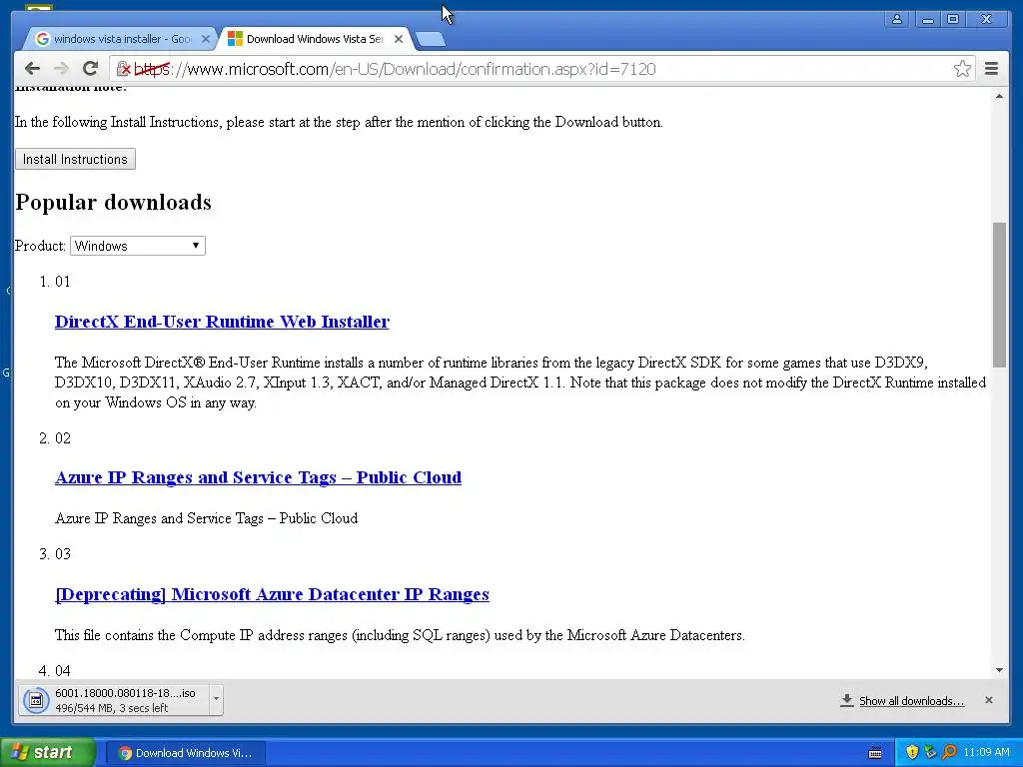Image resolution: width=1023 pixels, height=767 pixels.
Task: Click the download arrow icon beside Show all downloads
Action: (x=847, y=700)
